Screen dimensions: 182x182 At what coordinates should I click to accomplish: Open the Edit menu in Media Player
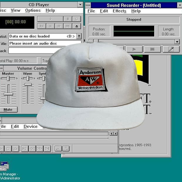click(15, 127)
